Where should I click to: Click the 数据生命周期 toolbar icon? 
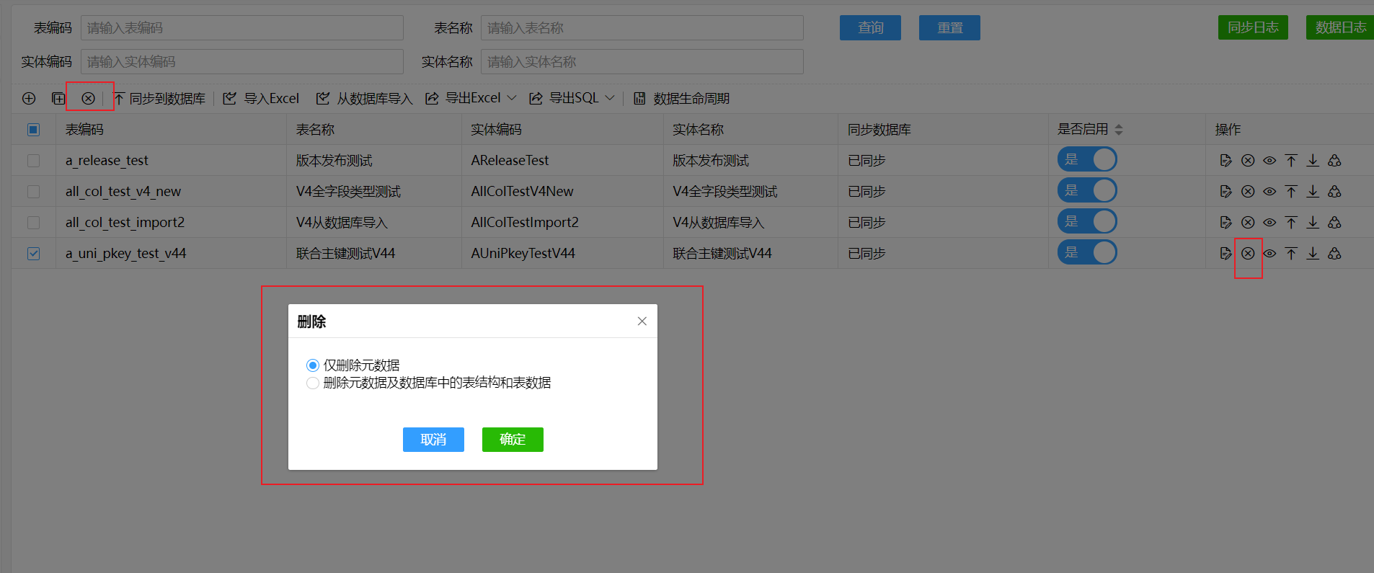[x=639, y=98]
